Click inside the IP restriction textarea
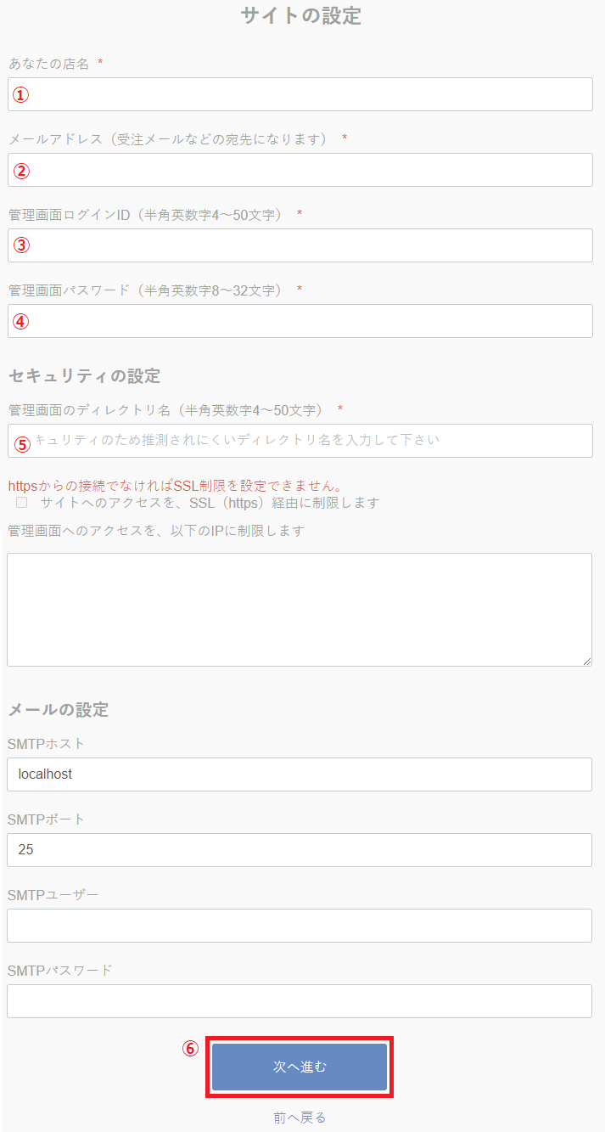Screen dimensions: 605x1132 299,609
